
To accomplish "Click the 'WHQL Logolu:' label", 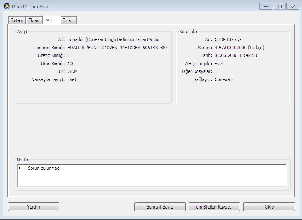I will click(x=198, y=64).
